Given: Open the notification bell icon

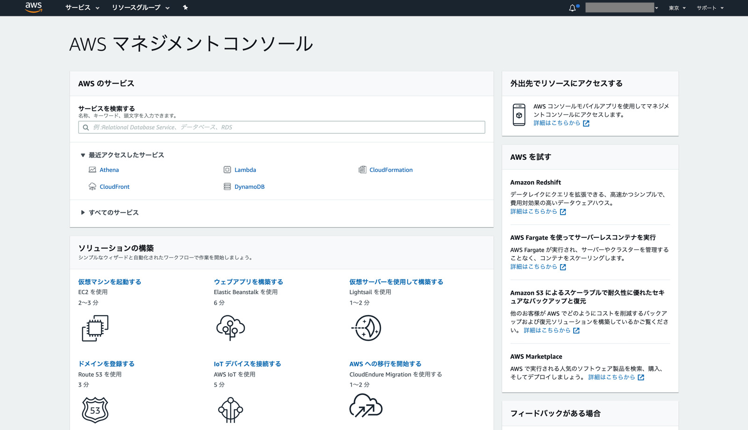Looking at the screenshot, I should pos(572,7).
